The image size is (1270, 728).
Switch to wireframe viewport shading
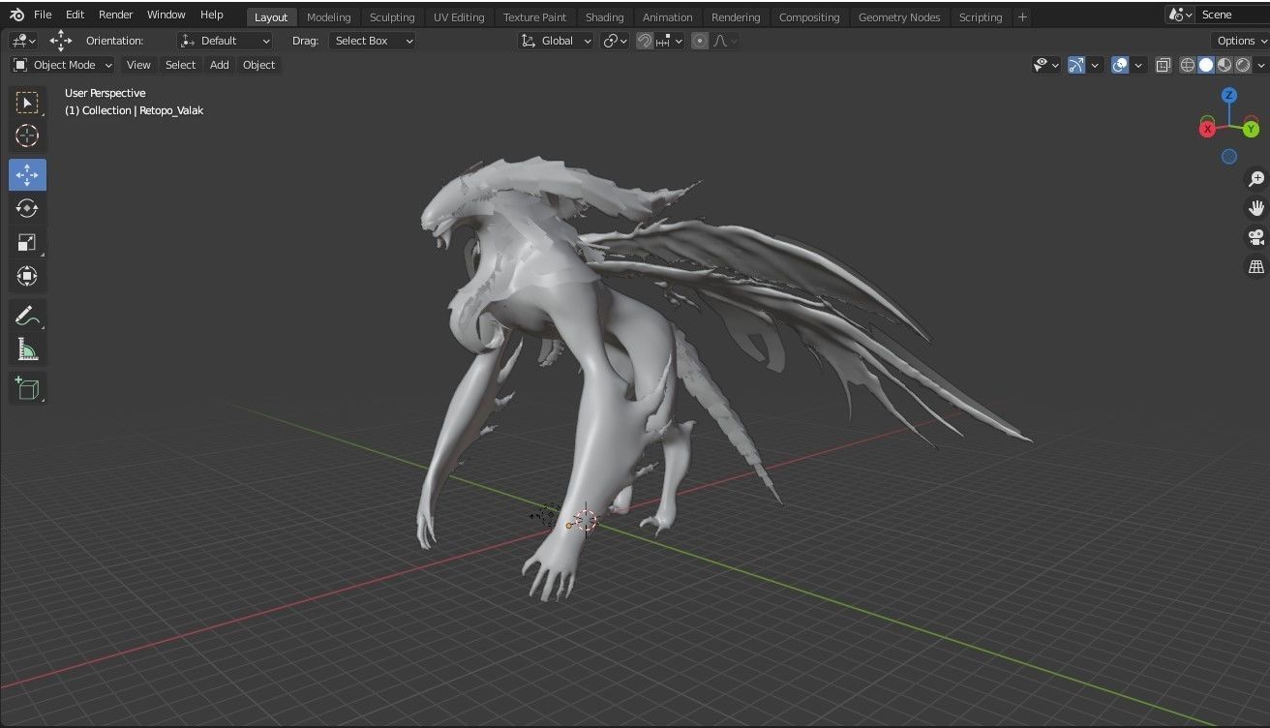tap(1188, 65)
